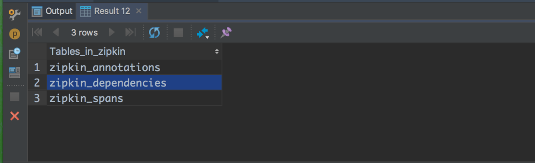Screen dimensions: 535x163
Task: Switch to the Output tab
Action: pyautogui.click(x=53, y=11)
